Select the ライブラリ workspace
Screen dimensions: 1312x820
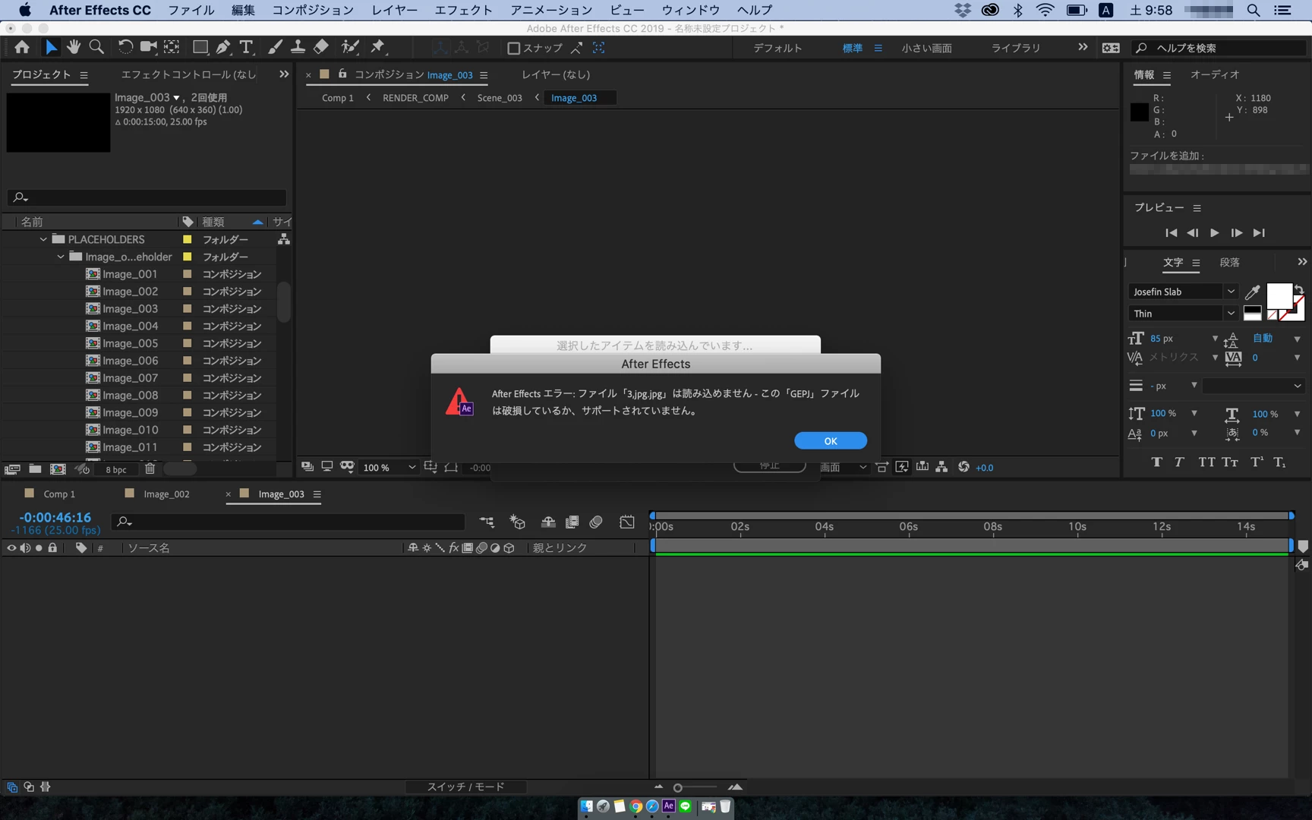[x=1015, y=48]
